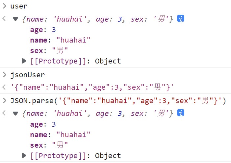Click the first object preview summary text
Screen dimensions: 231x163
point(97,19)
